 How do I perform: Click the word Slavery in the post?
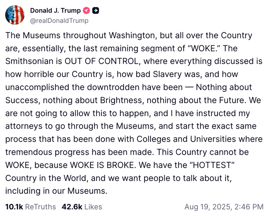pos(167,74)
